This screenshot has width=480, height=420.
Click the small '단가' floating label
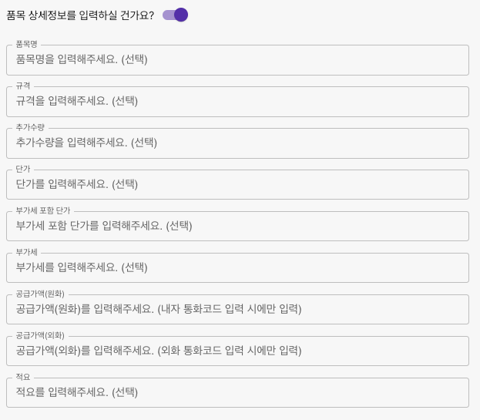tap(23, 170)
